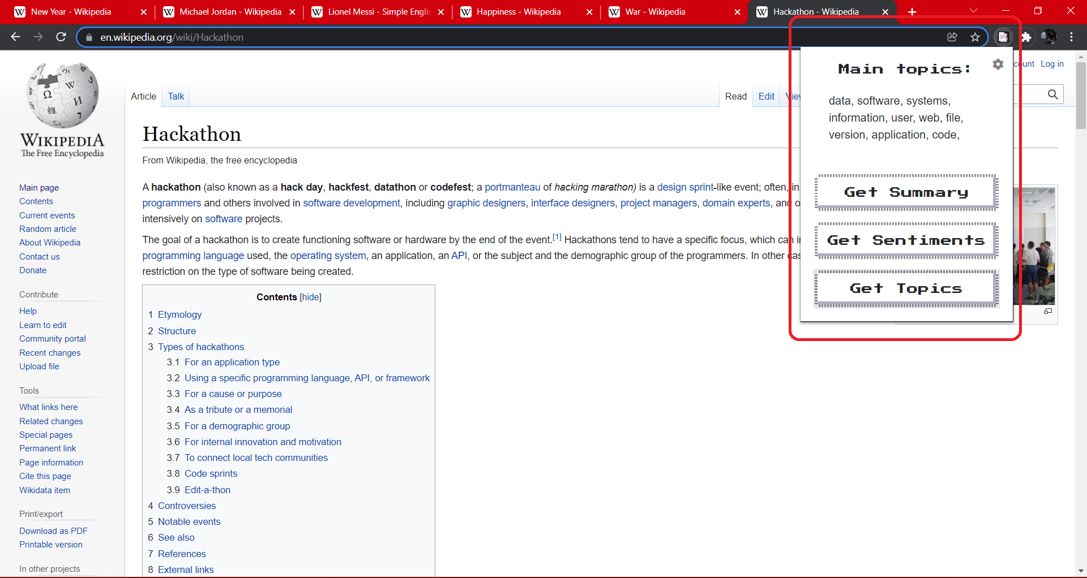Close the Michael Jordan tab
The height and width of the screenshot is (578, 1087).
[292, 12]
